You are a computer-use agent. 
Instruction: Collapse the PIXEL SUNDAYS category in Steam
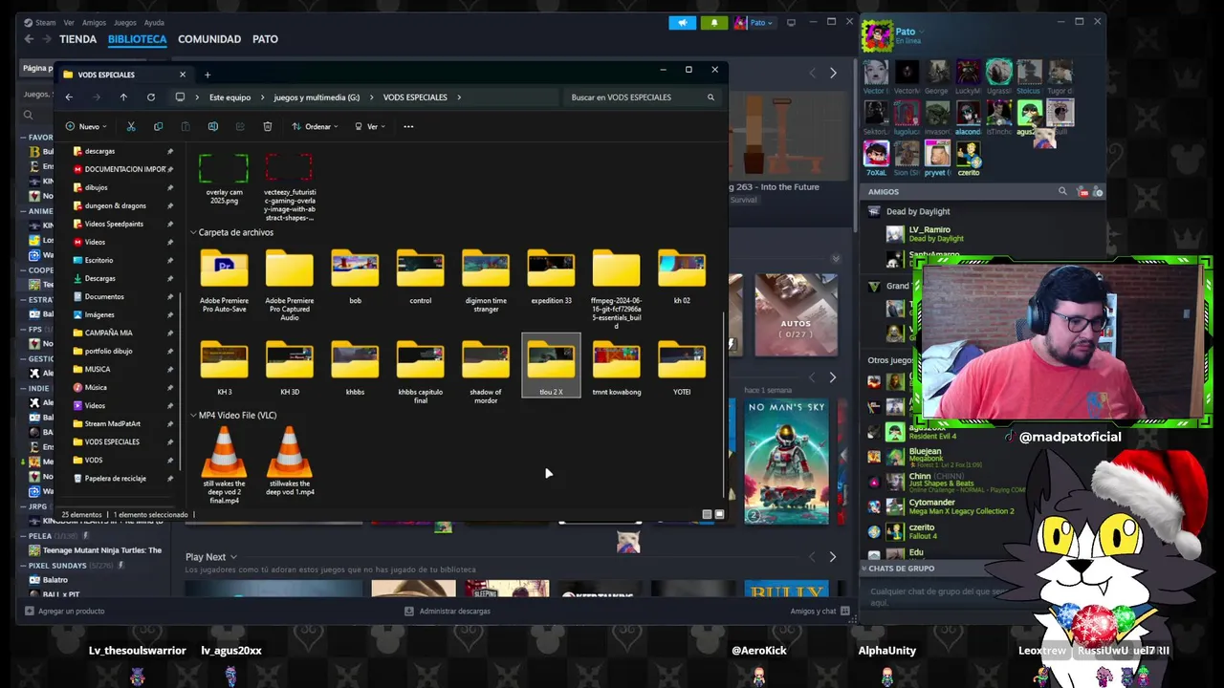point(23,566)
